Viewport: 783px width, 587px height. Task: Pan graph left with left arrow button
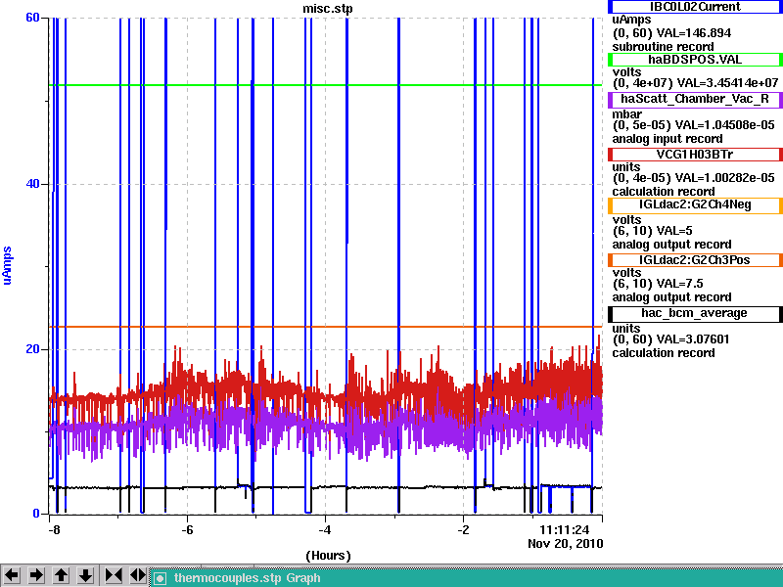coord(12,575)
